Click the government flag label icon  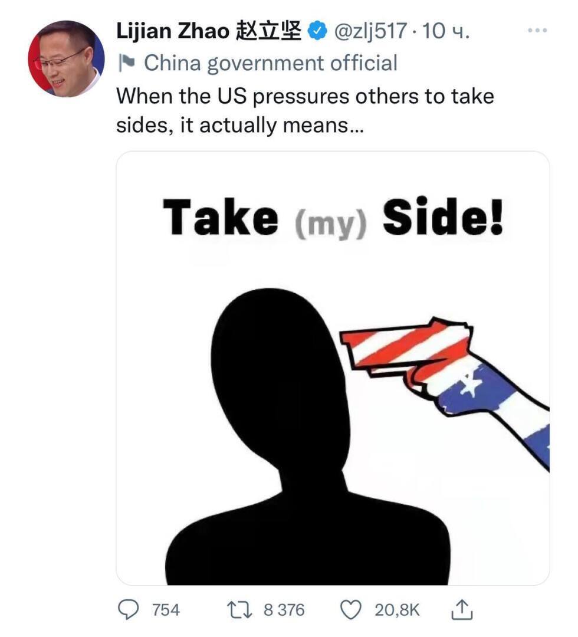(126, 64)
